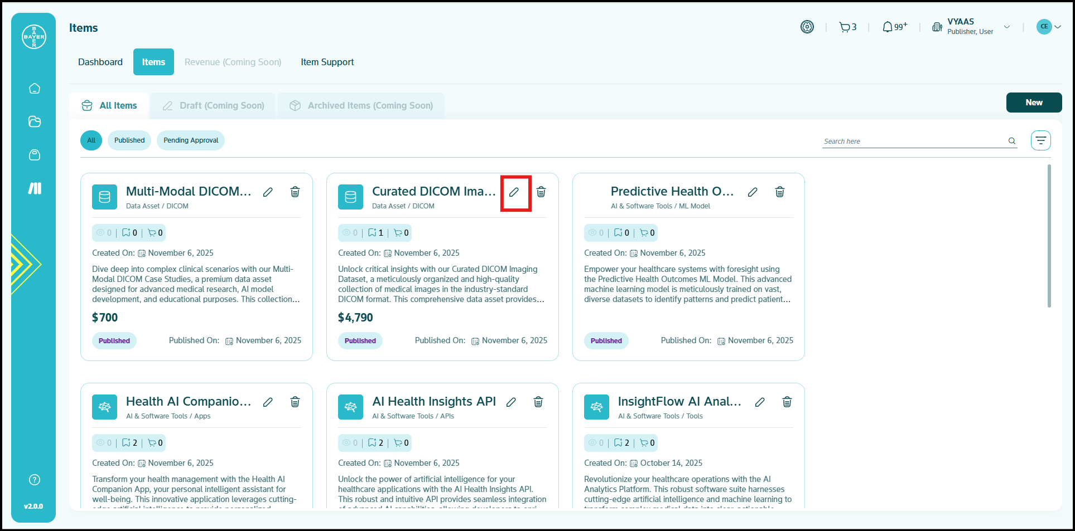
Task: Click the New button
Action: click(x=1034, y=103)
